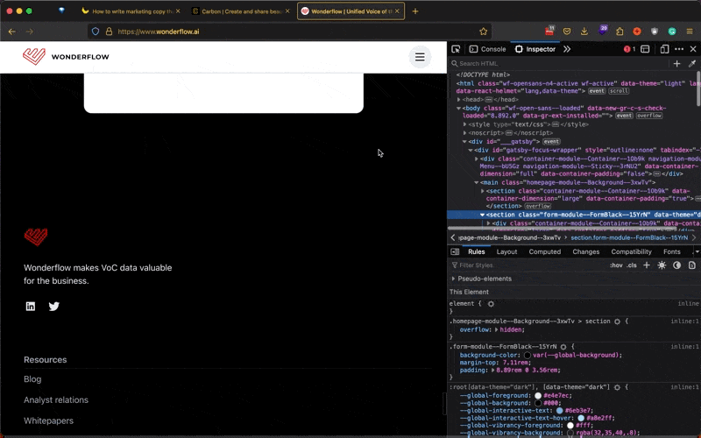Toggle the :hov pseudo-class panel
Screen dimensions: 701x438
click(x=616, y=265)
